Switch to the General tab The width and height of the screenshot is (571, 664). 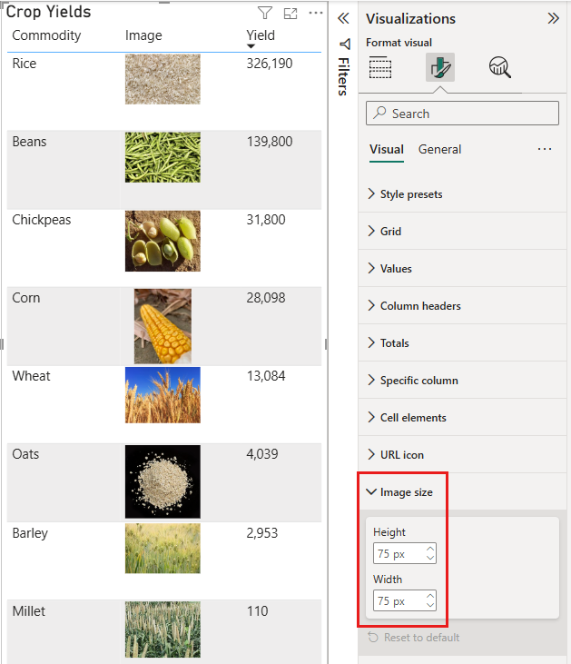tap(439, 150)
